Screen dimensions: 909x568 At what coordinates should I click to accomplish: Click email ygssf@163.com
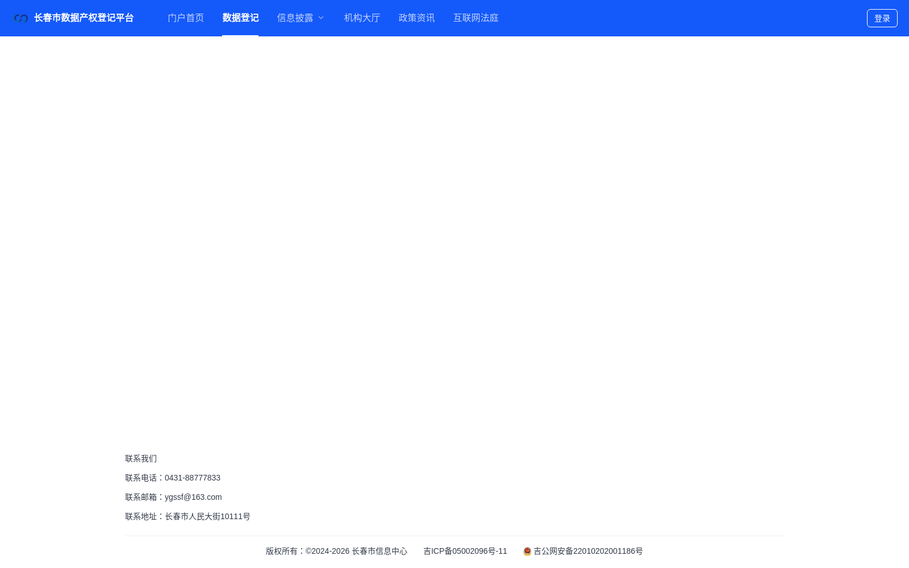click(x=193, y=497)
